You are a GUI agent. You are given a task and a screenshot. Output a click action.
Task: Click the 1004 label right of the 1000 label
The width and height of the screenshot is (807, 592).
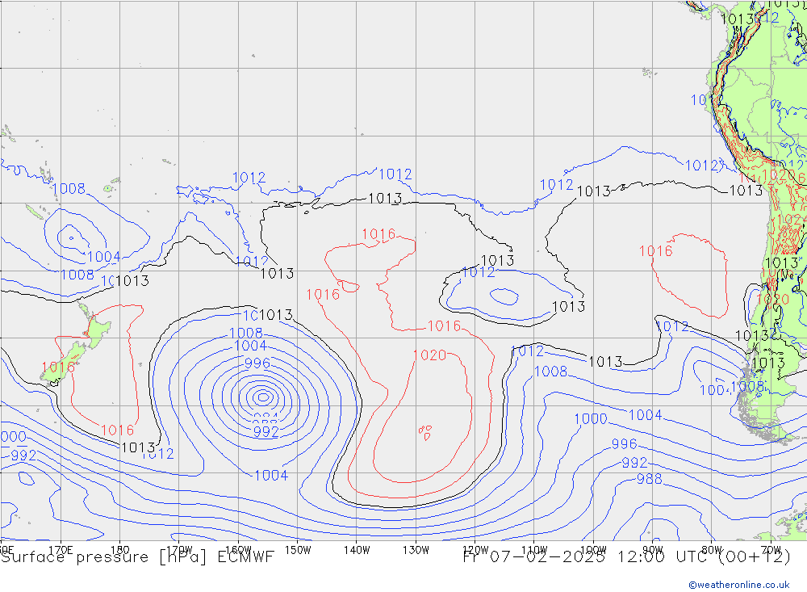tap(646, 415)
